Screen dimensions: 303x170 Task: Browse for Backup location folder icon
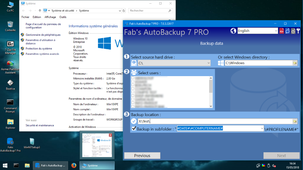pos(295,121)
